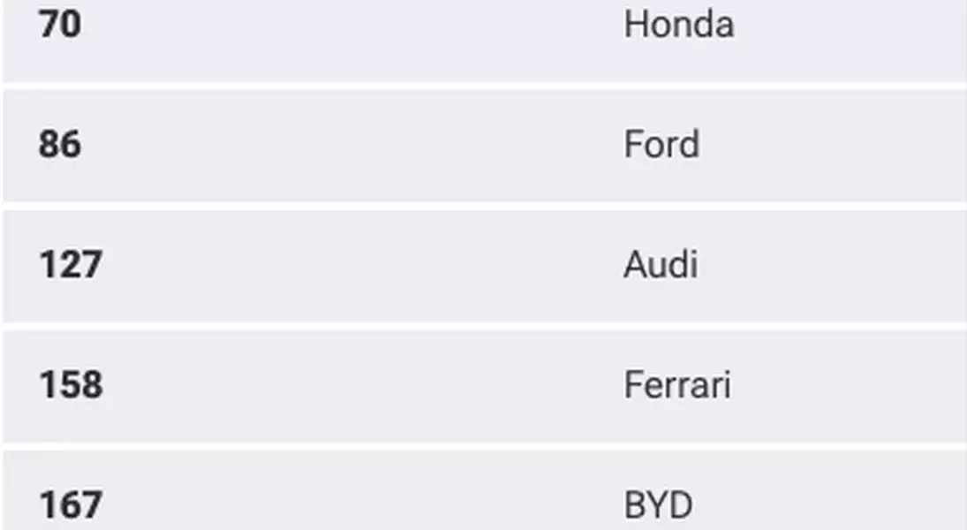
Task: Click empty space between 127 and Audi
Action: pyautogui.click(x=363, y=265)
